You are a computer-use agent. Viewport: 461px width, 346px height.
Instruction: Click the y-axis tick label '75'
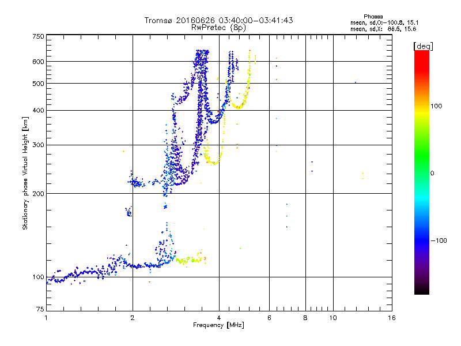pos(40,309)
